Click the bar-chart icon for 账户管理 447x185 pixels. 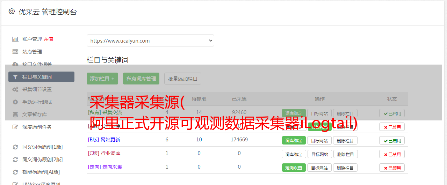pos(15,39)
